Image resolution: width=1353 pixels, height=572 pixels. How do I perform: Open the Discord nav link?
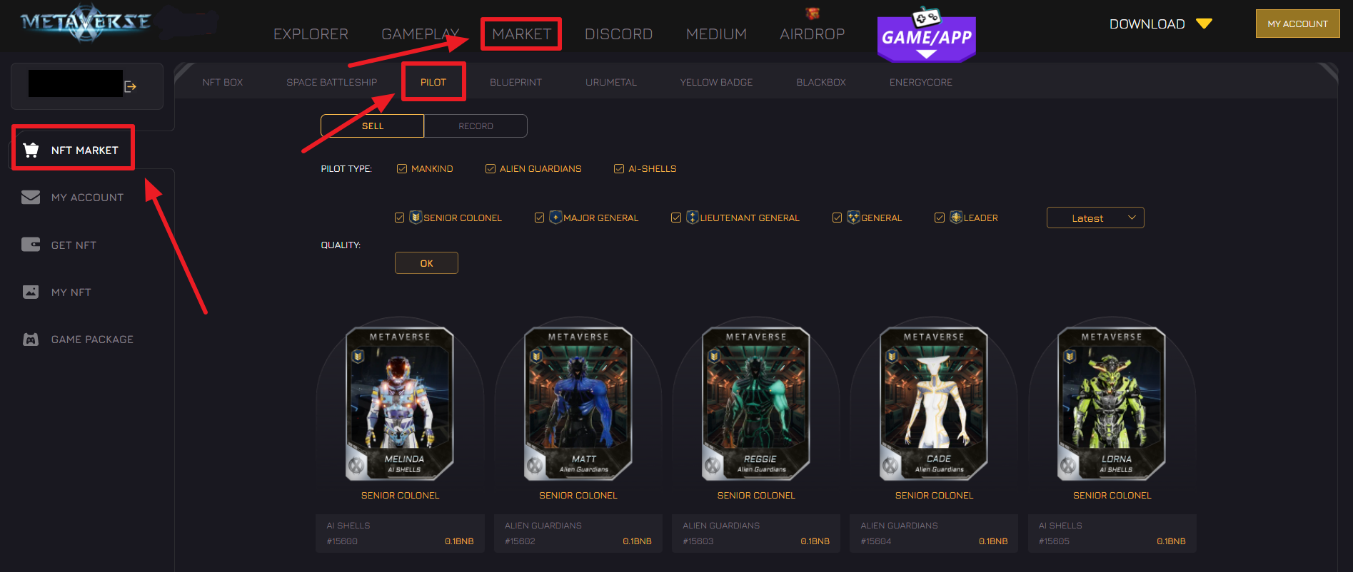pos(618,34)
